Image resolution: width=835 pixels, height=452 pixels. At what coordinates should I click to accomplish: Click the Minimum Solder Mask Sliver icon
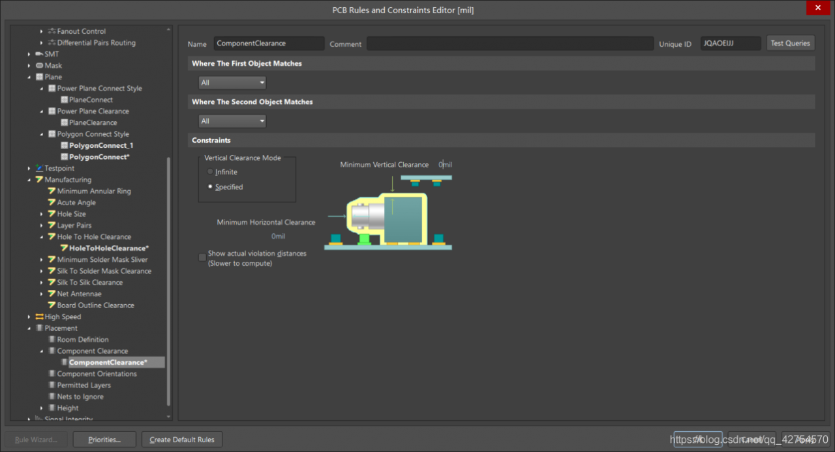pos(52,259)
